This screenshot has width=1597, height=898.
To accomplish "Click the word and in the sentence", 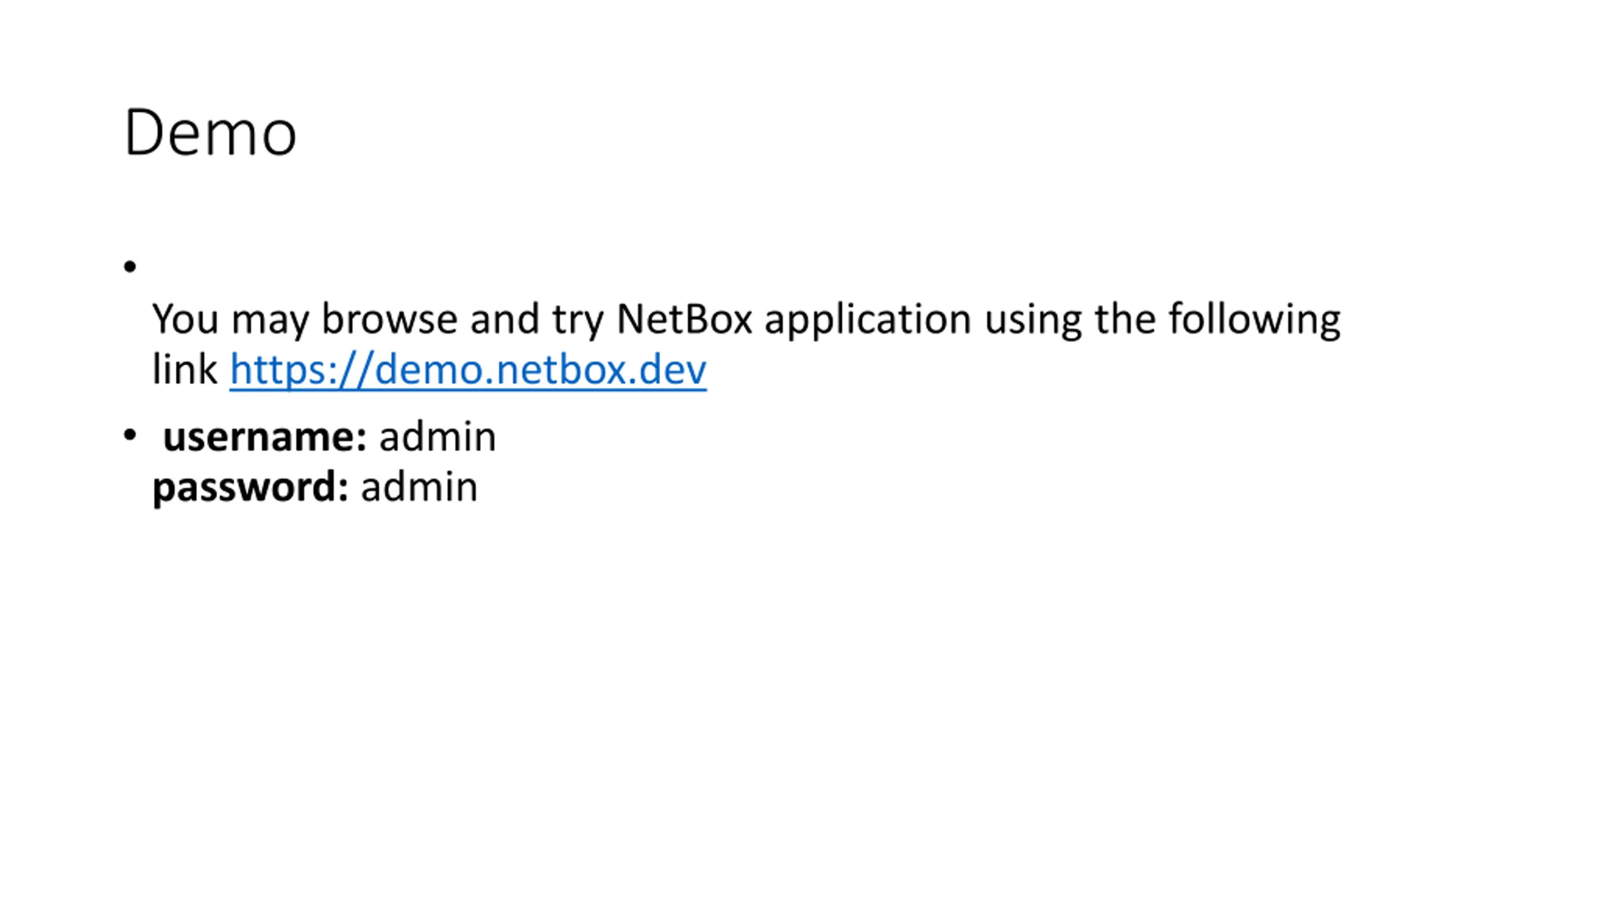I will pyautogui.click(x=505, y=319).
